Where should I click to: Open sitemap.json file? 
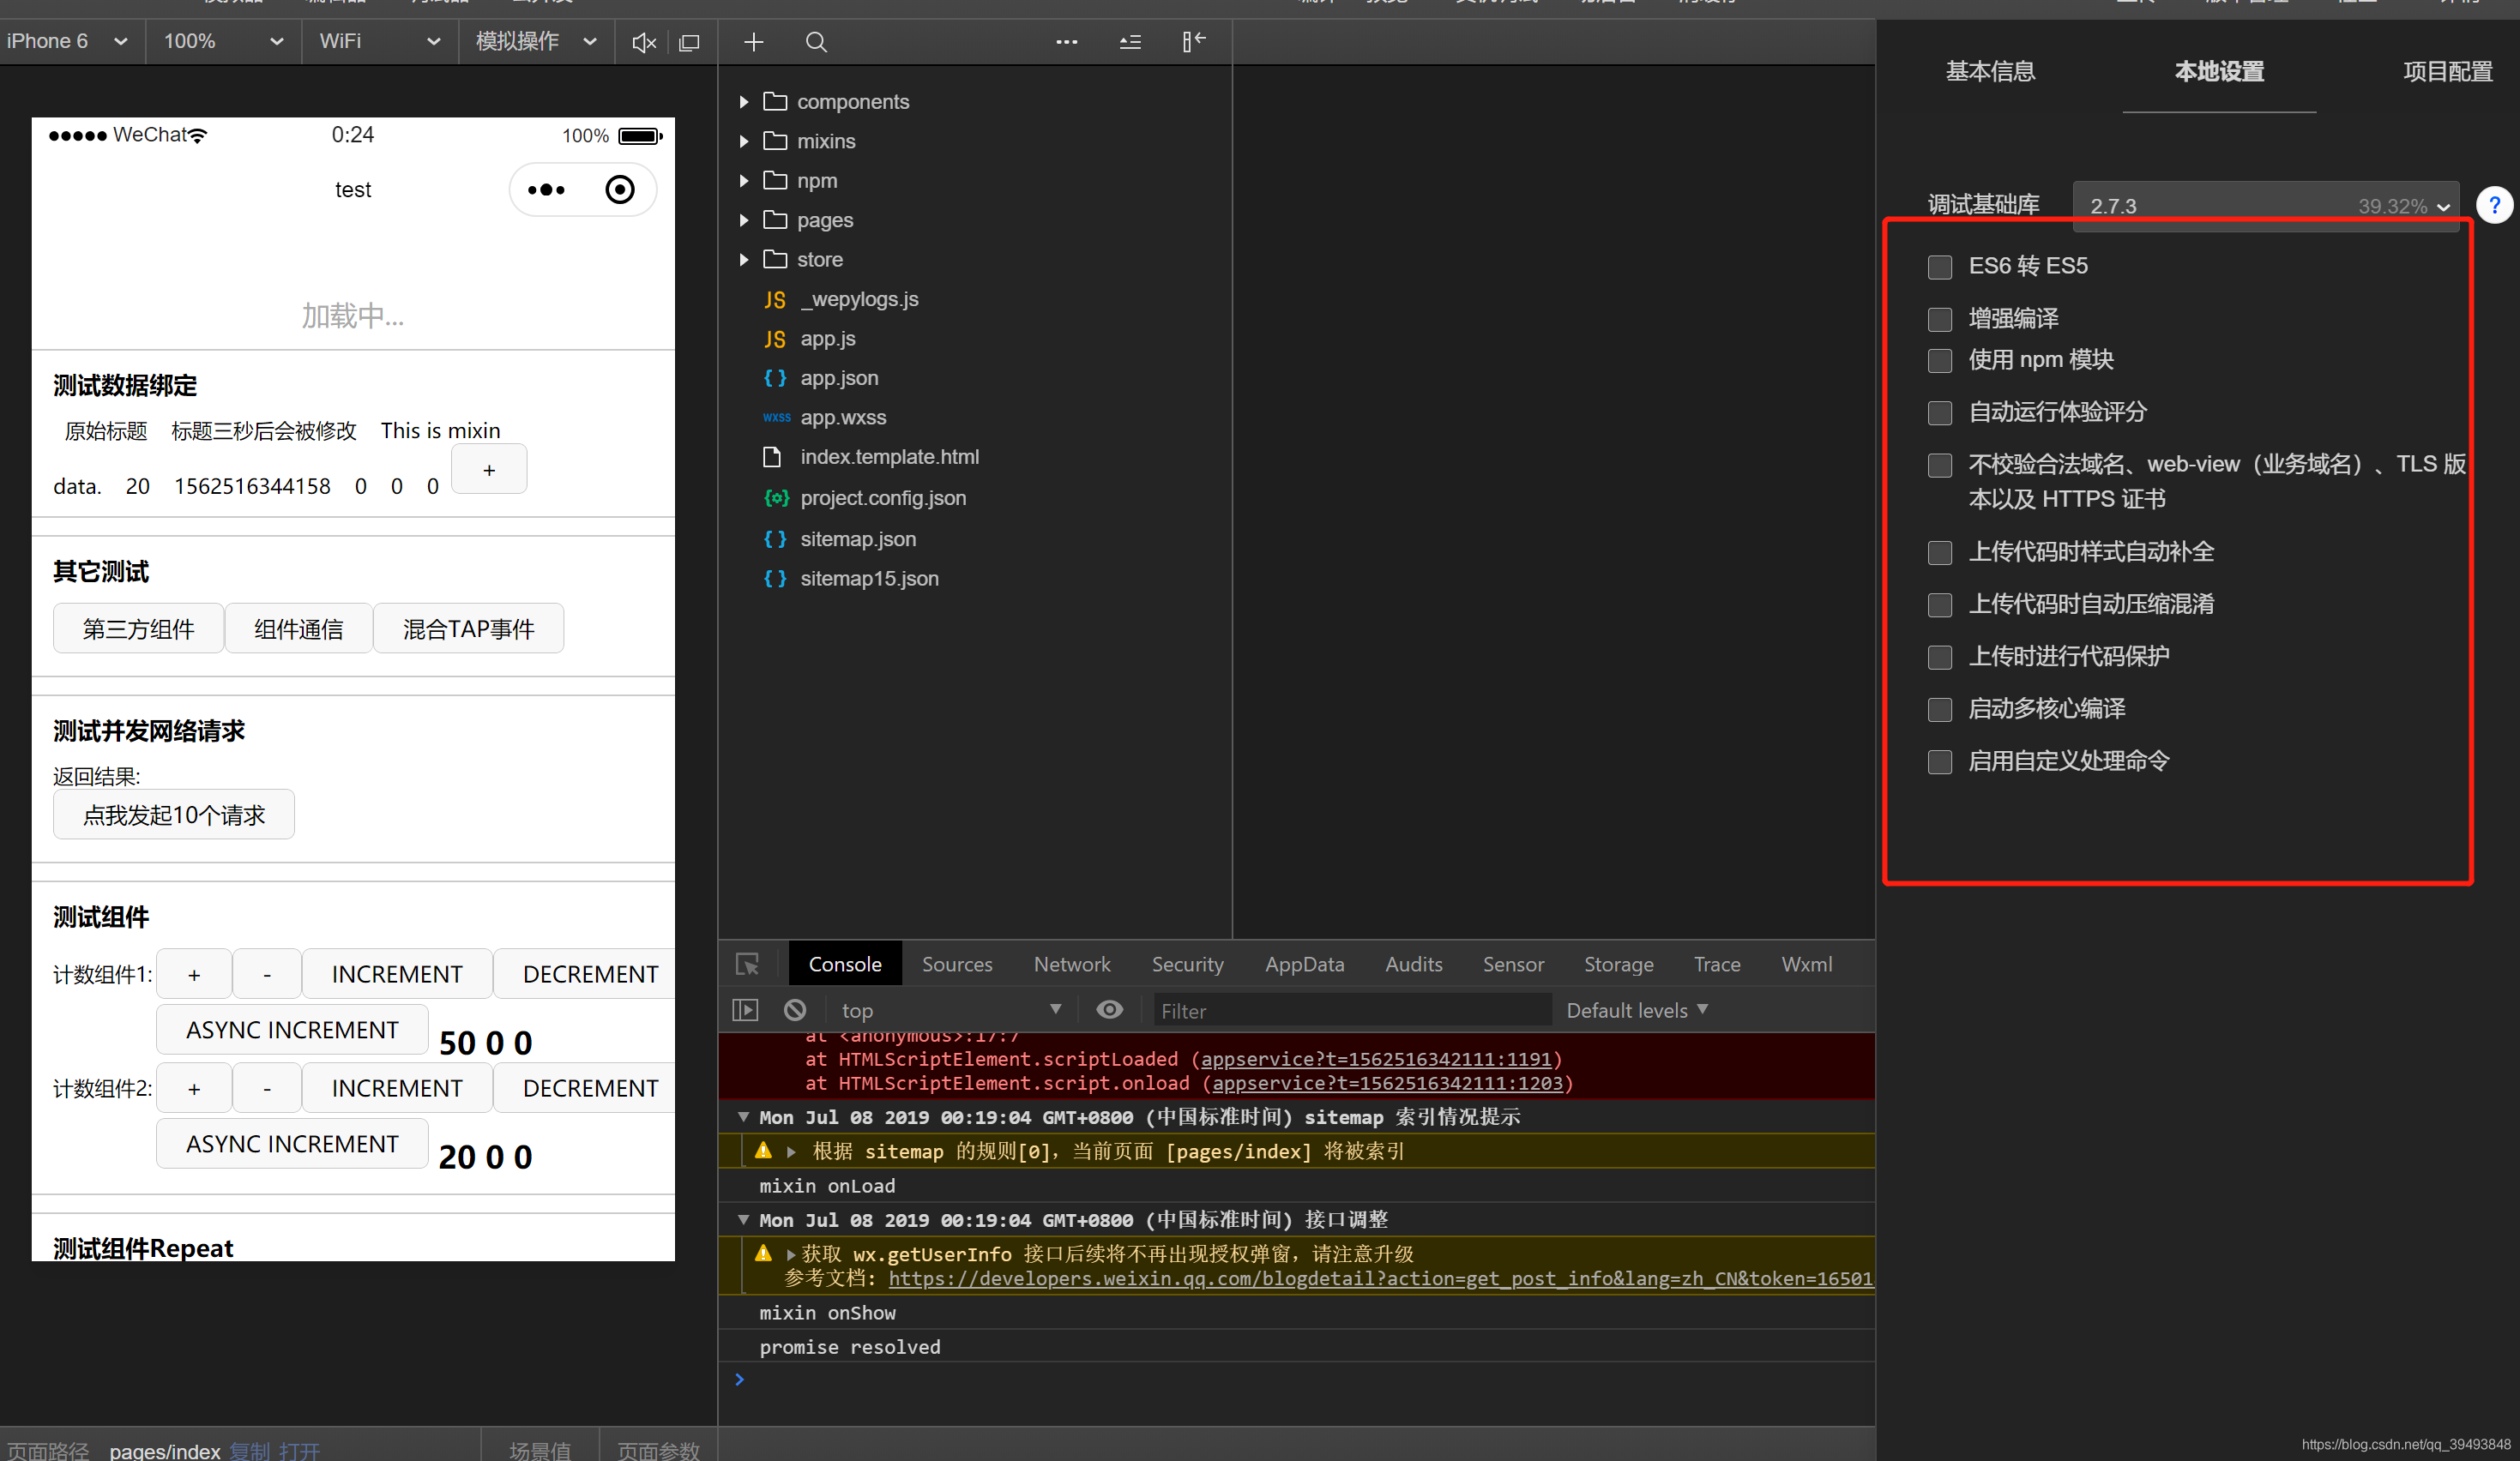coord(858,538)
